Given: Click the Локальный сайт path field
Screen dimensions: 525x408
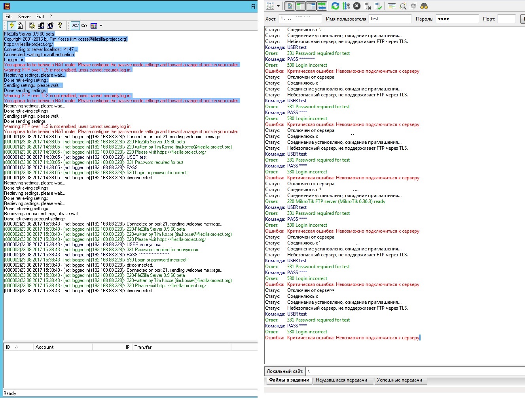Looking at the screenshot, I should click(x=415, y=371).
